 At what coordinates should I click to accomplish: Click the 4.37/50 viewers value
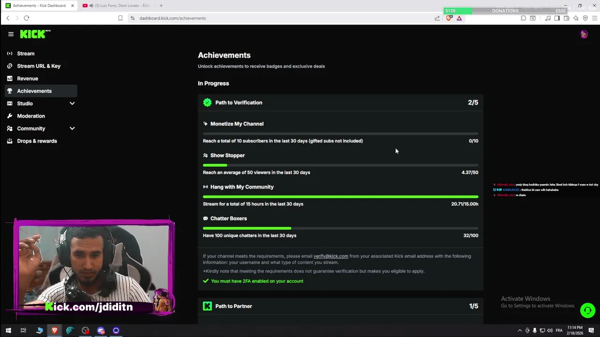[x=470, y=172]
